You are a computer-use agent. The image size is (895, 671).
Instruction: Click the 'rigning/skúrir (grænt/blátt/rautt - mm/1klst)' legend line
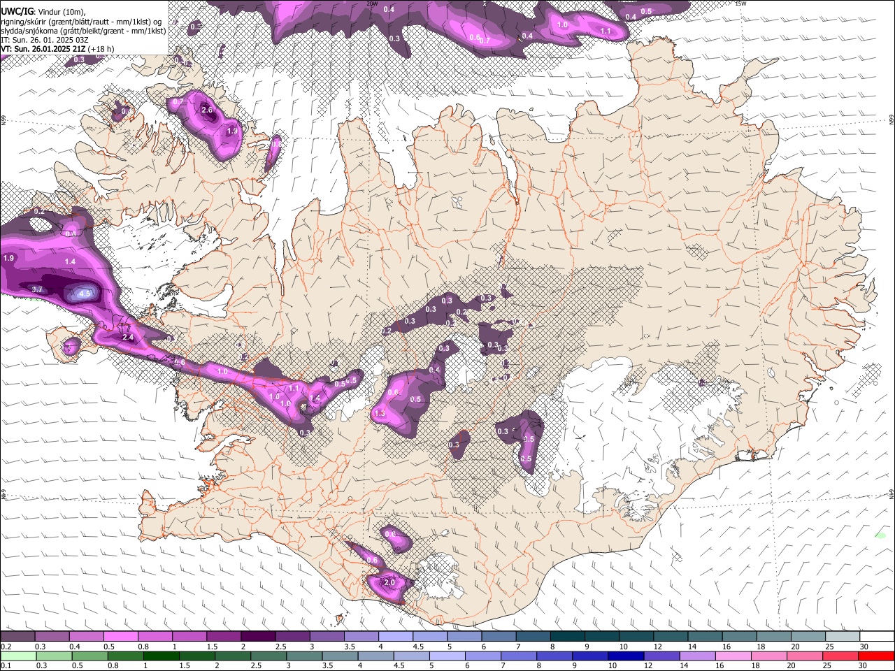click(x=81, y=21)
